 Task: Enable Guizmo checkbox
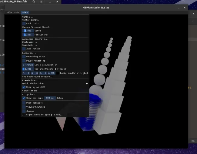pyautogui.click(x=24, y=111)
